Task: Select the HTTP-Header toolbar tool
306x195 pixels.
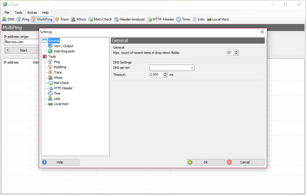Action: 160,19
